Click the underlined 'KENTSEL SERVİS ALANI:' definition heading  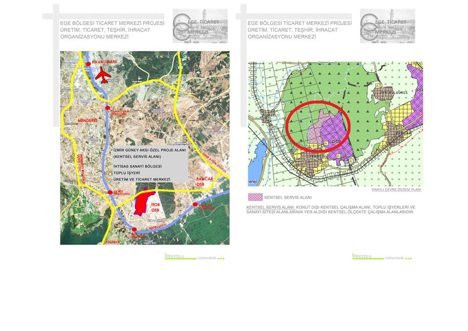coord(271,207)
